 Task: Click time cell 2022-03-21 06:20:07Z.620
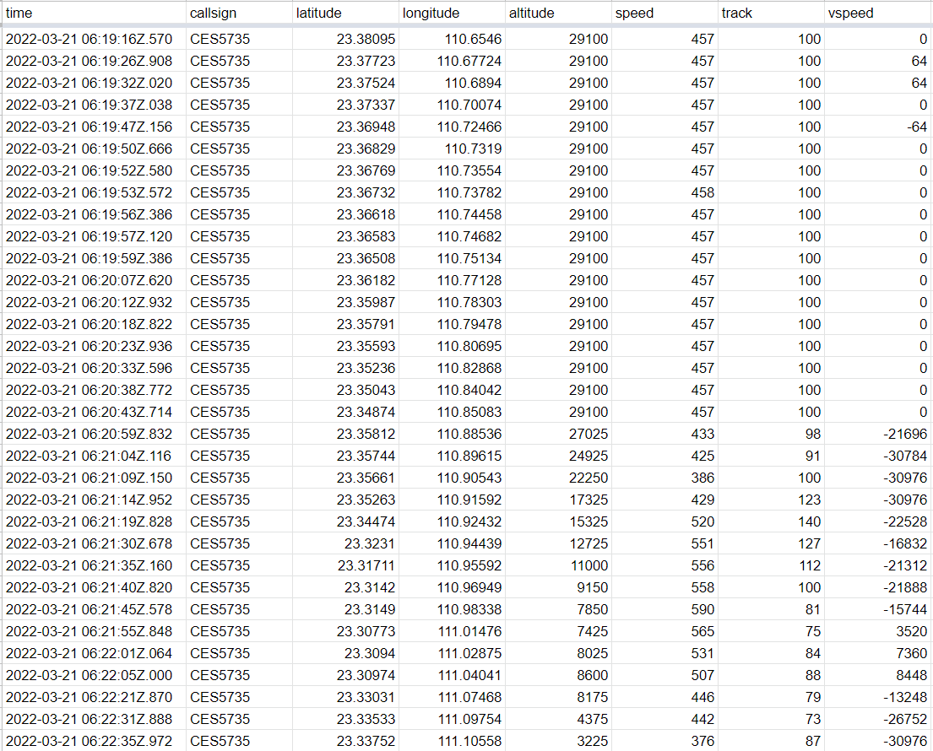(89, 281)
